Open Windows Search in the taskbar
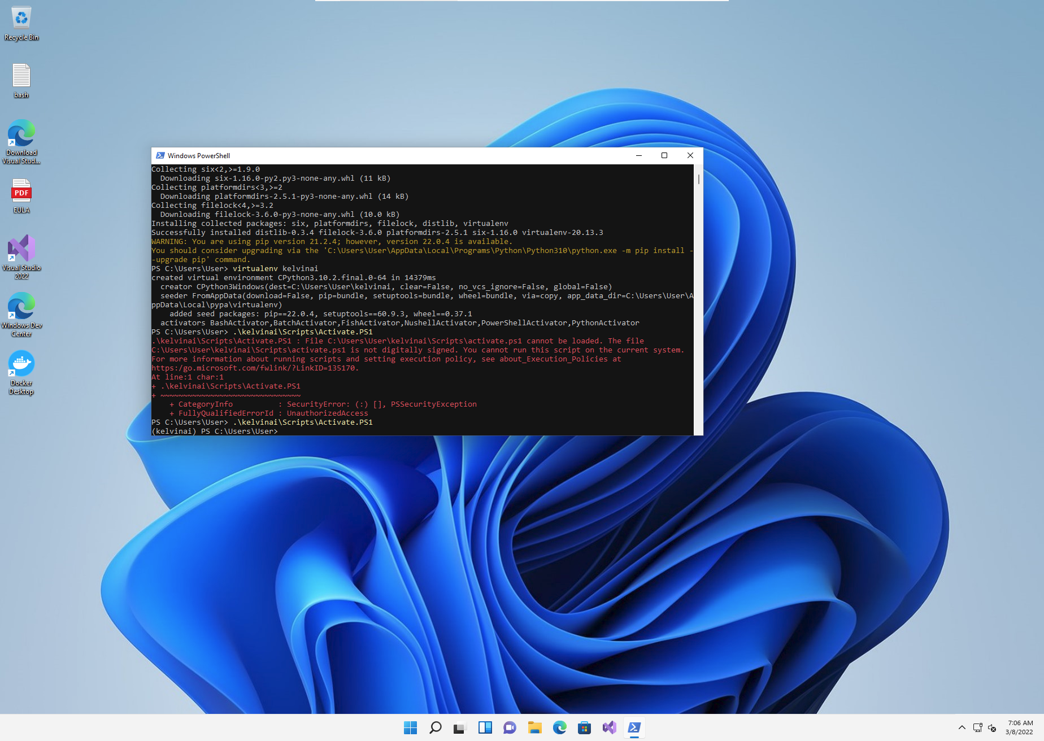Image resolution: width=1044 pixels, height=741 pixels. [436, 728]
